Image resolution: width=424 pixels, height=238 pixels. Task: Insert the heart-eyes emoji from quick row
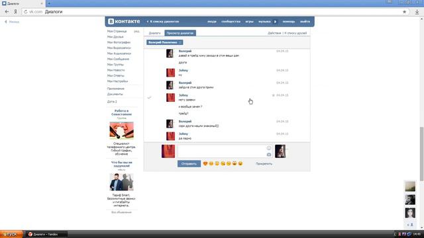[205, 163]
